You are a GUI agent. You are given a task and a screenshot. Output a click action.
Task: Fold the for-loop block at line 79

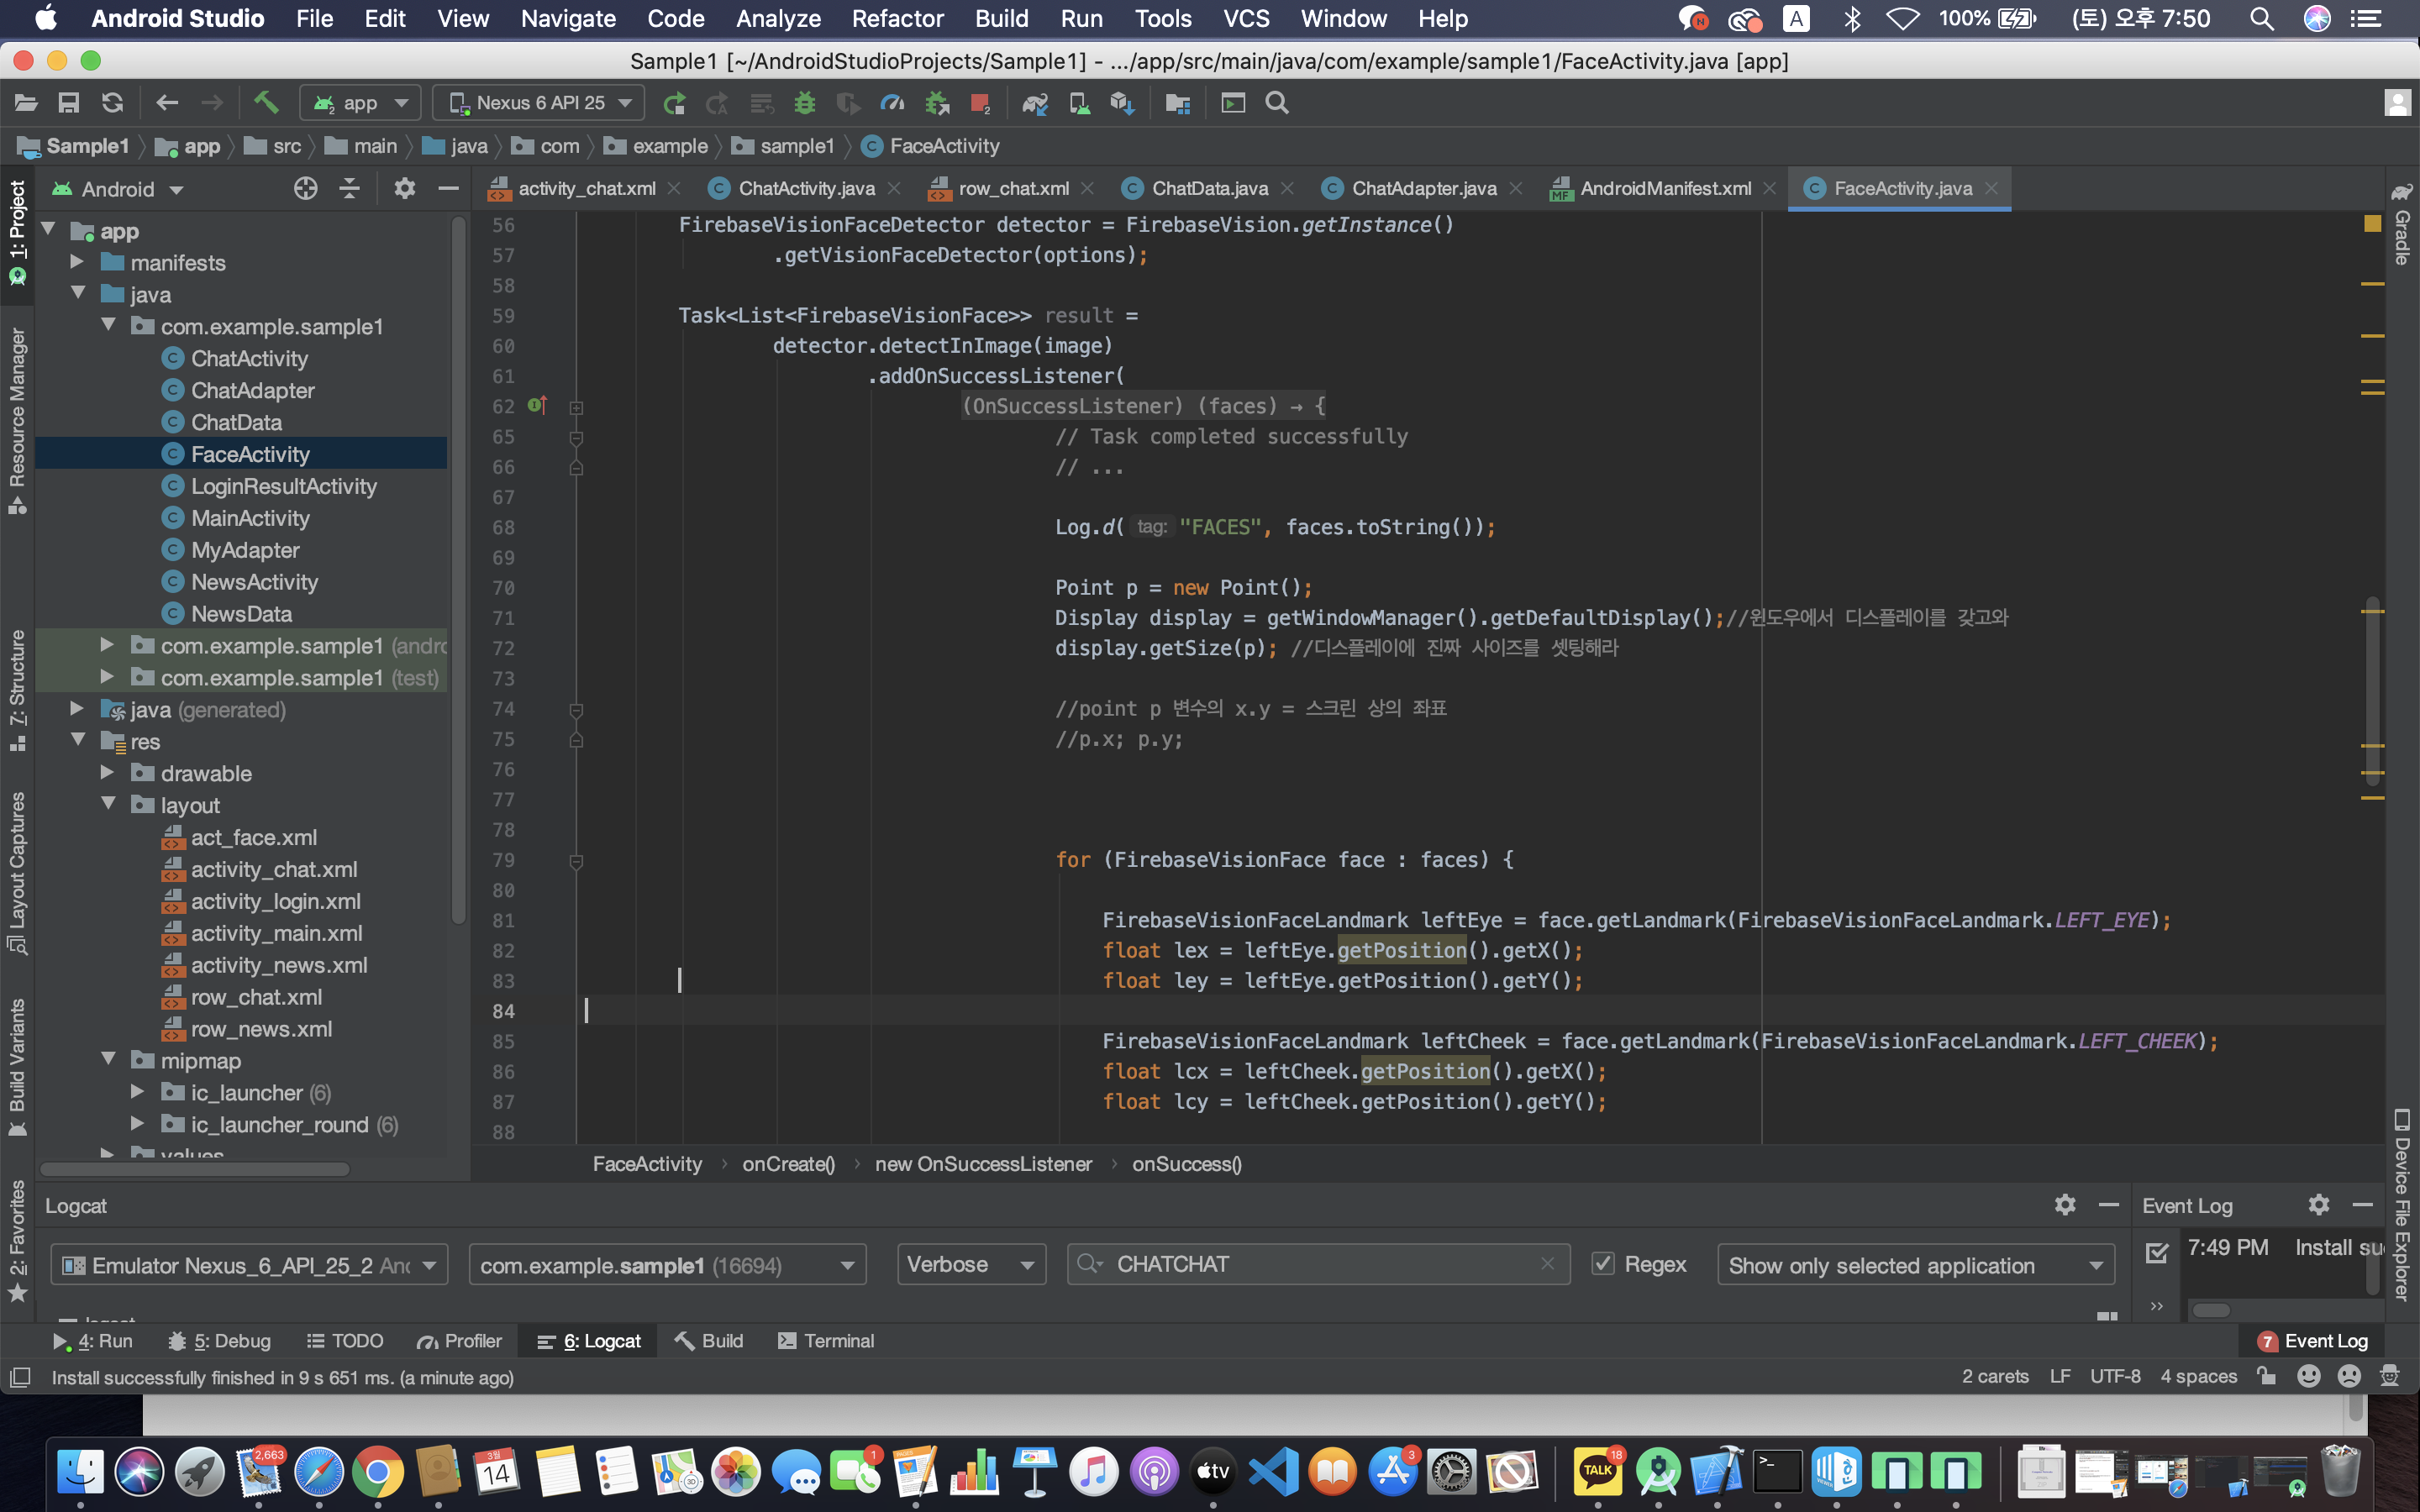pos(577,860)
